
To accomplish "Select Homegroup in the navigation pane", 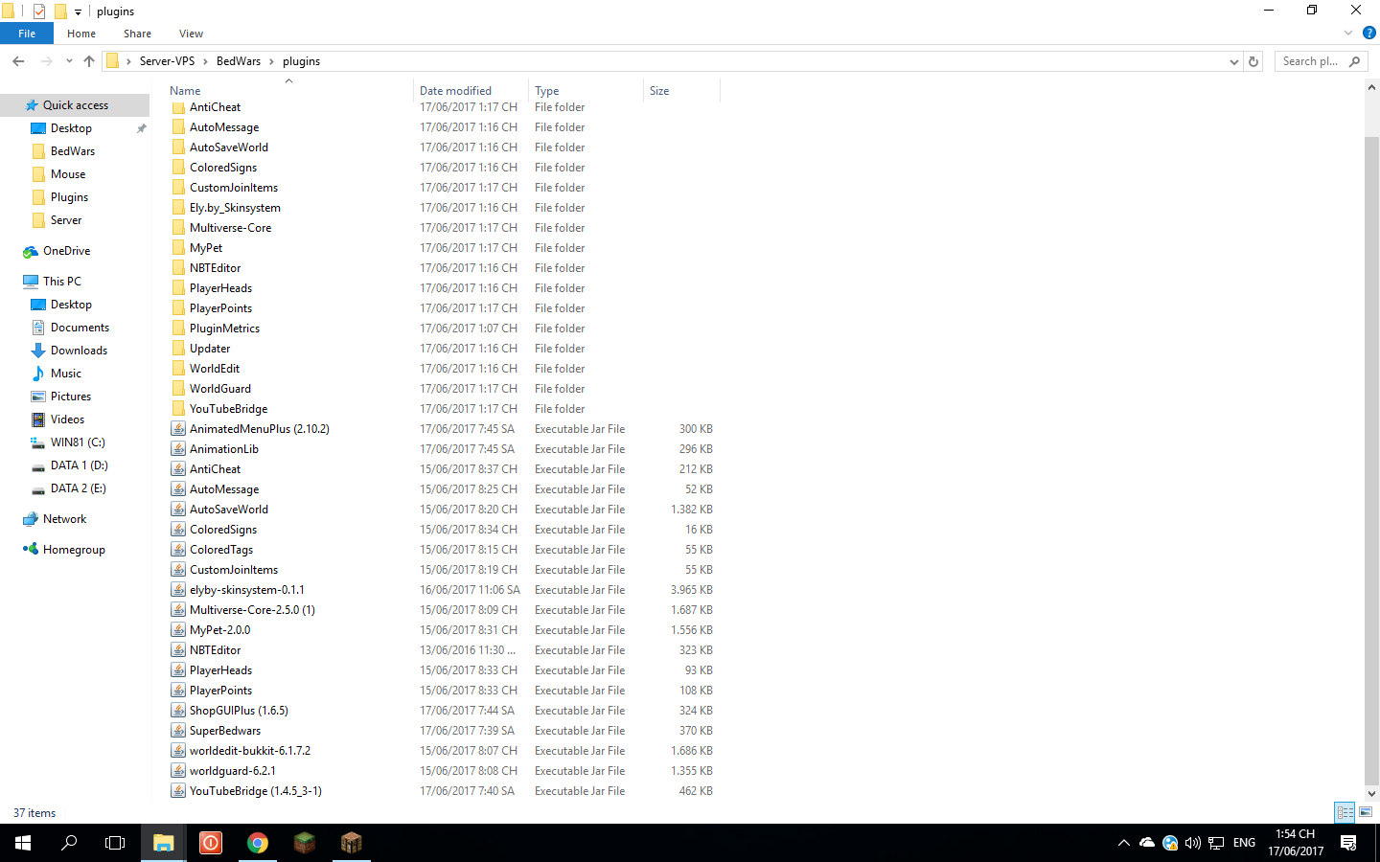I will (74, 550).
